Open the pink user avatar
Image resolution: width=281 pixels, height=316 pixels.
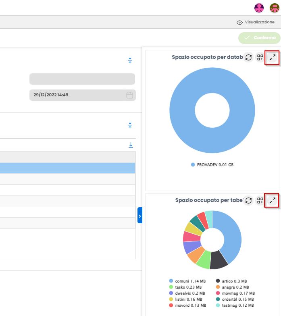[x=259, y=8]
